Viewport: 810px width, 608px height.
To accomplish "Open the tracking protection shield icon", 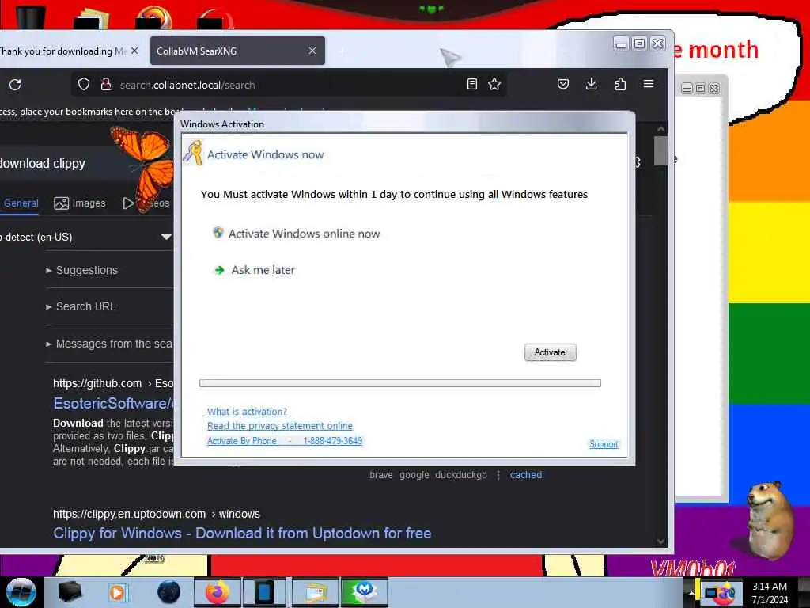I will click(x=84, y=84).
